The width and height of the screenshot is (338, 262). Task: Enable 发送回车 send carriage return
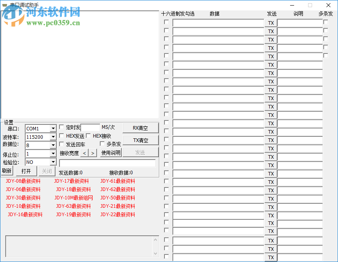61,144
